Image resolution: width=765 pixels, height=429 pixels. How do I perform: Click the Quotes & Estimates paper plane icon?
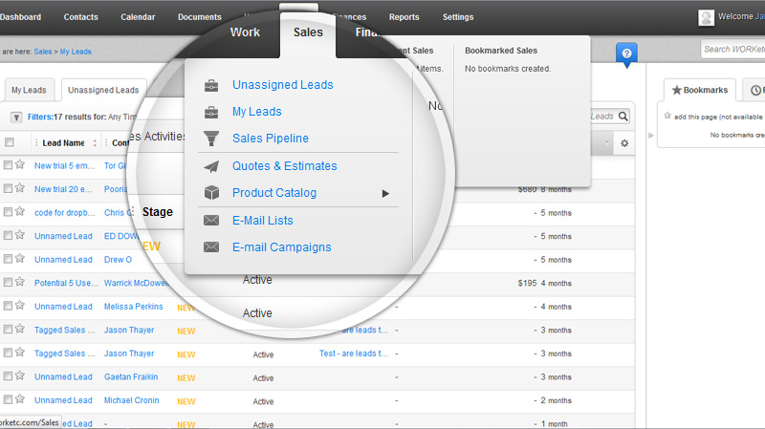(211, 166)
